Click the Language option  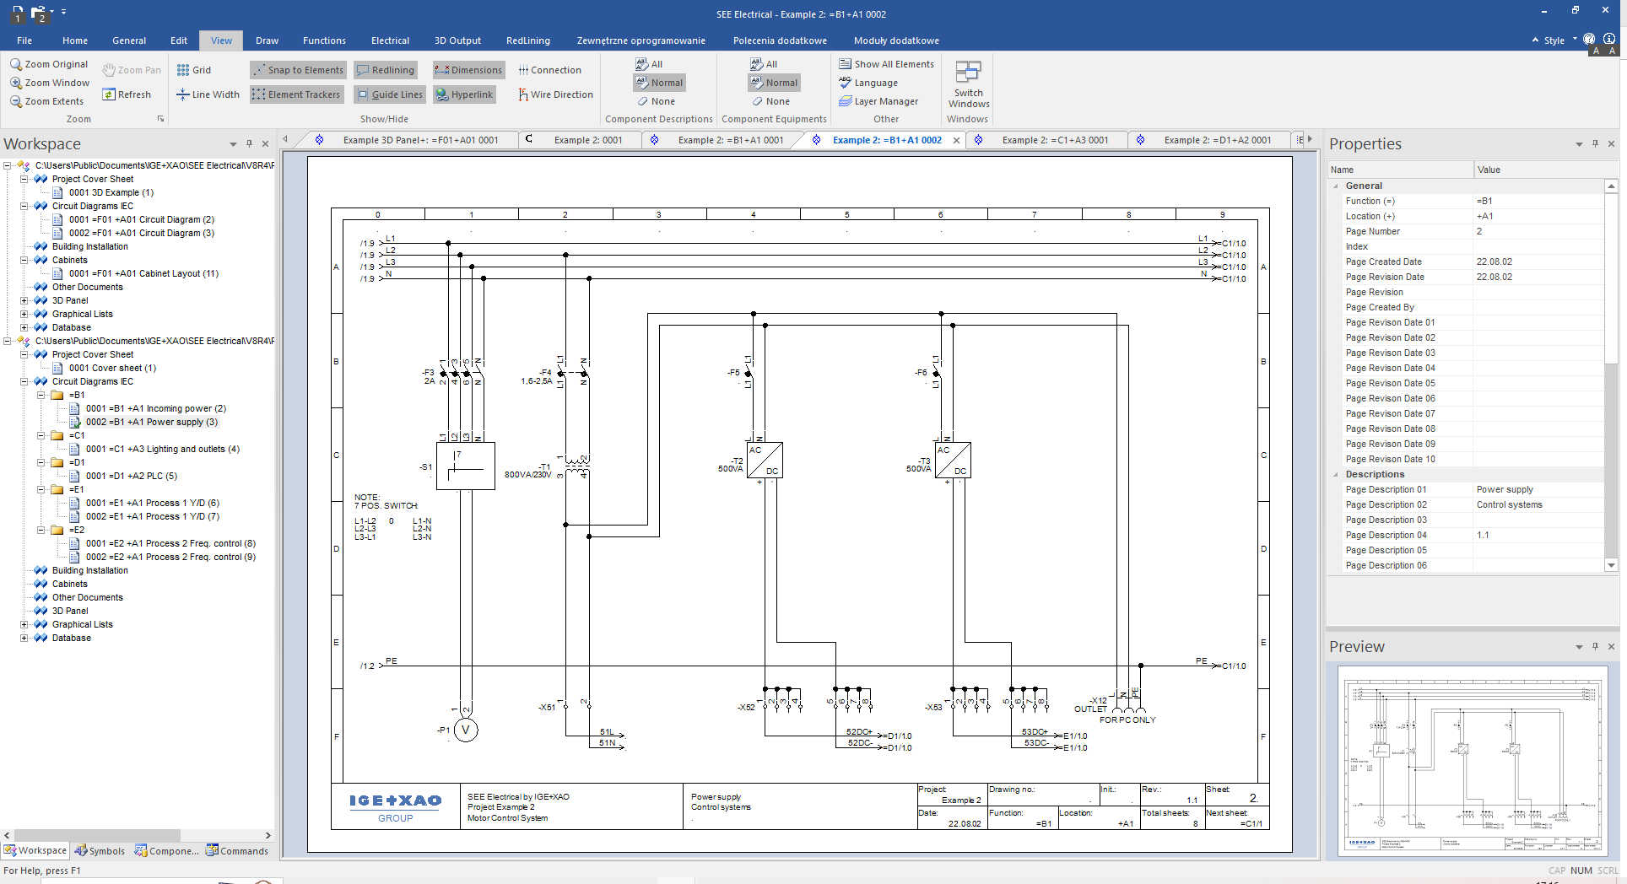[x=868, y=83]
